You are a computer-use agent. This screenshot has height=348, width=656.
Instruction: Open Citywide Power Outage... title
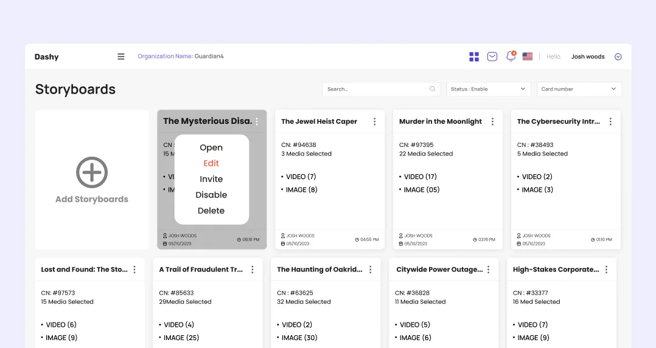tap(440, 270)
